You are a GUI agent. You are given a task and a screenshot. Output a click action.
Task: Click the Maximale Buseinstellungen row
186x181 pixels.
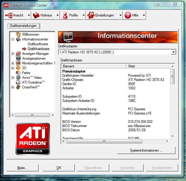click(x=116, y=113)
